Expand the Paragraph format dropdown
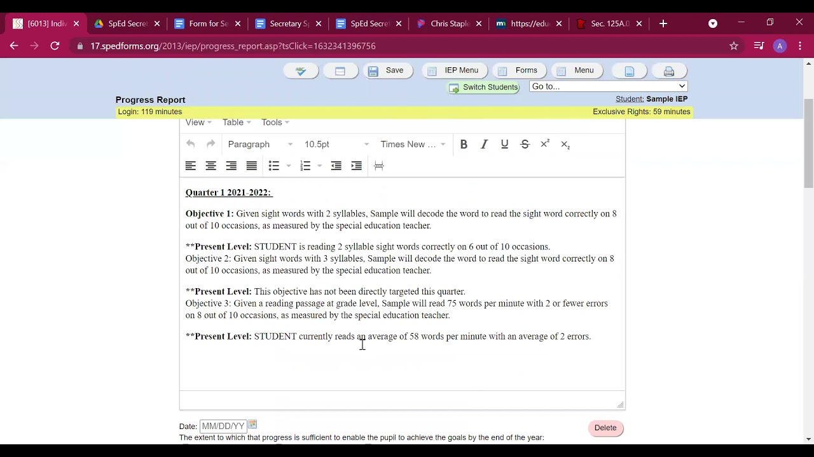Screen dimensions: 814x457 tap(260, 144)
